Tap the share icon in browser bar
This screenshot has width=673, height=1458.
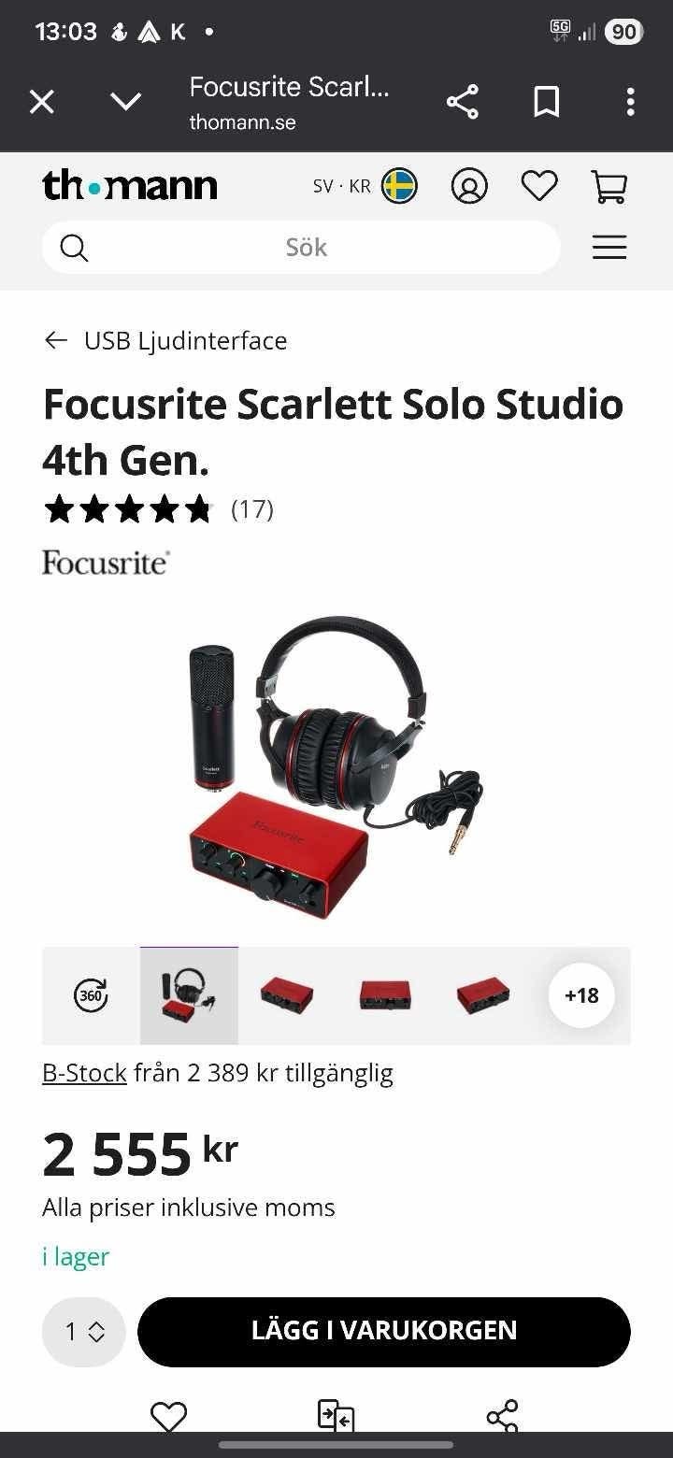[463, 102]
